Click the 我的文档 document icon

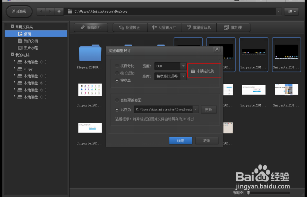20,41
